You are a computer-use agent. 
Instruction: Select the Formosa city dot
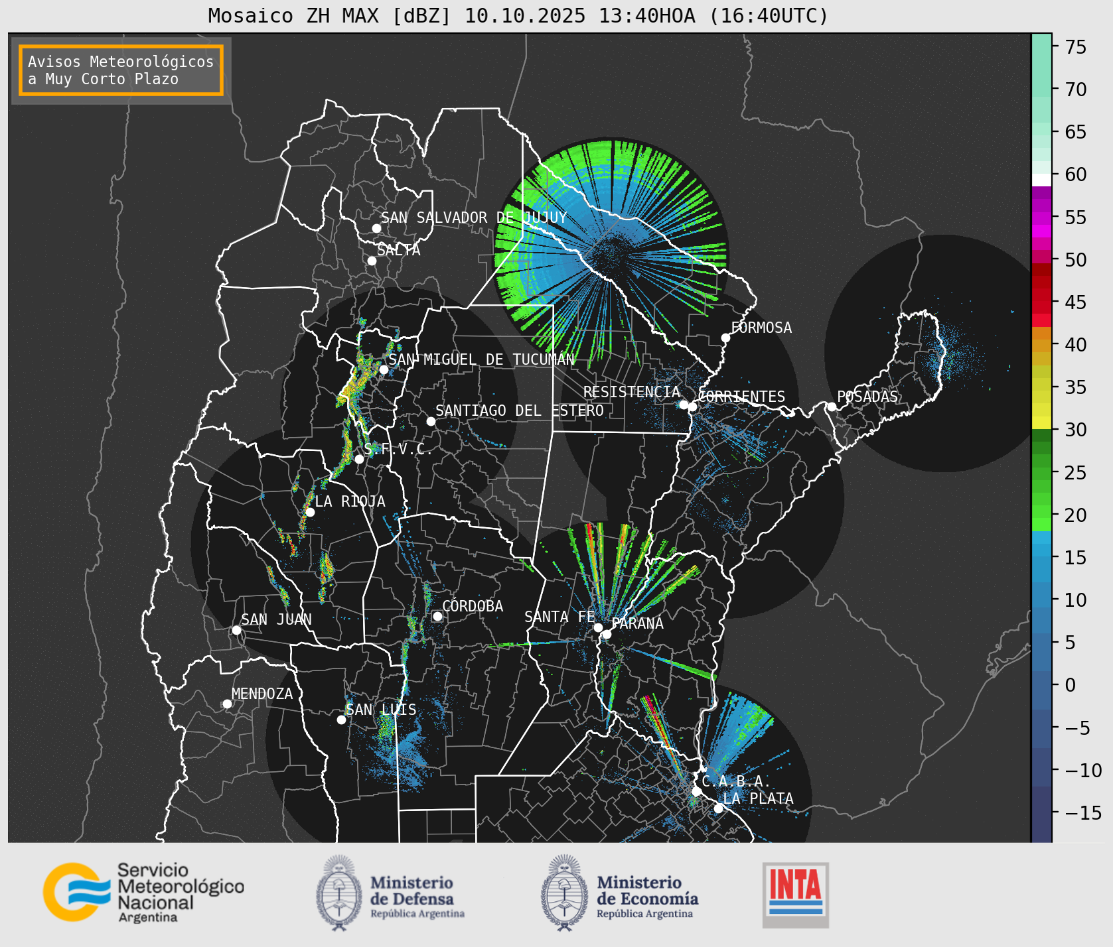tap(726, 338)
